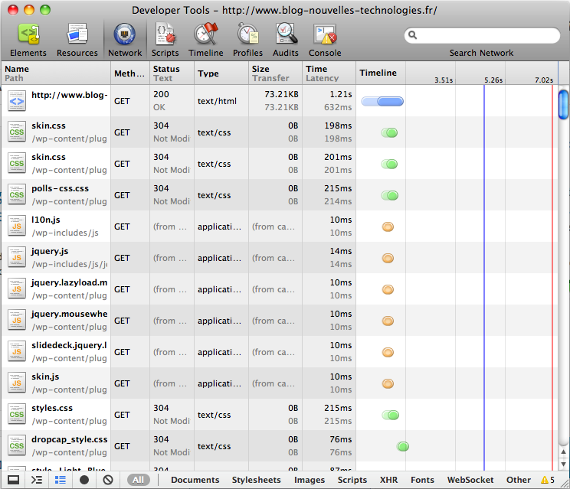The image size is (570, 489).
Task: Toggle small resource rows view
Action: coord(61,480)
